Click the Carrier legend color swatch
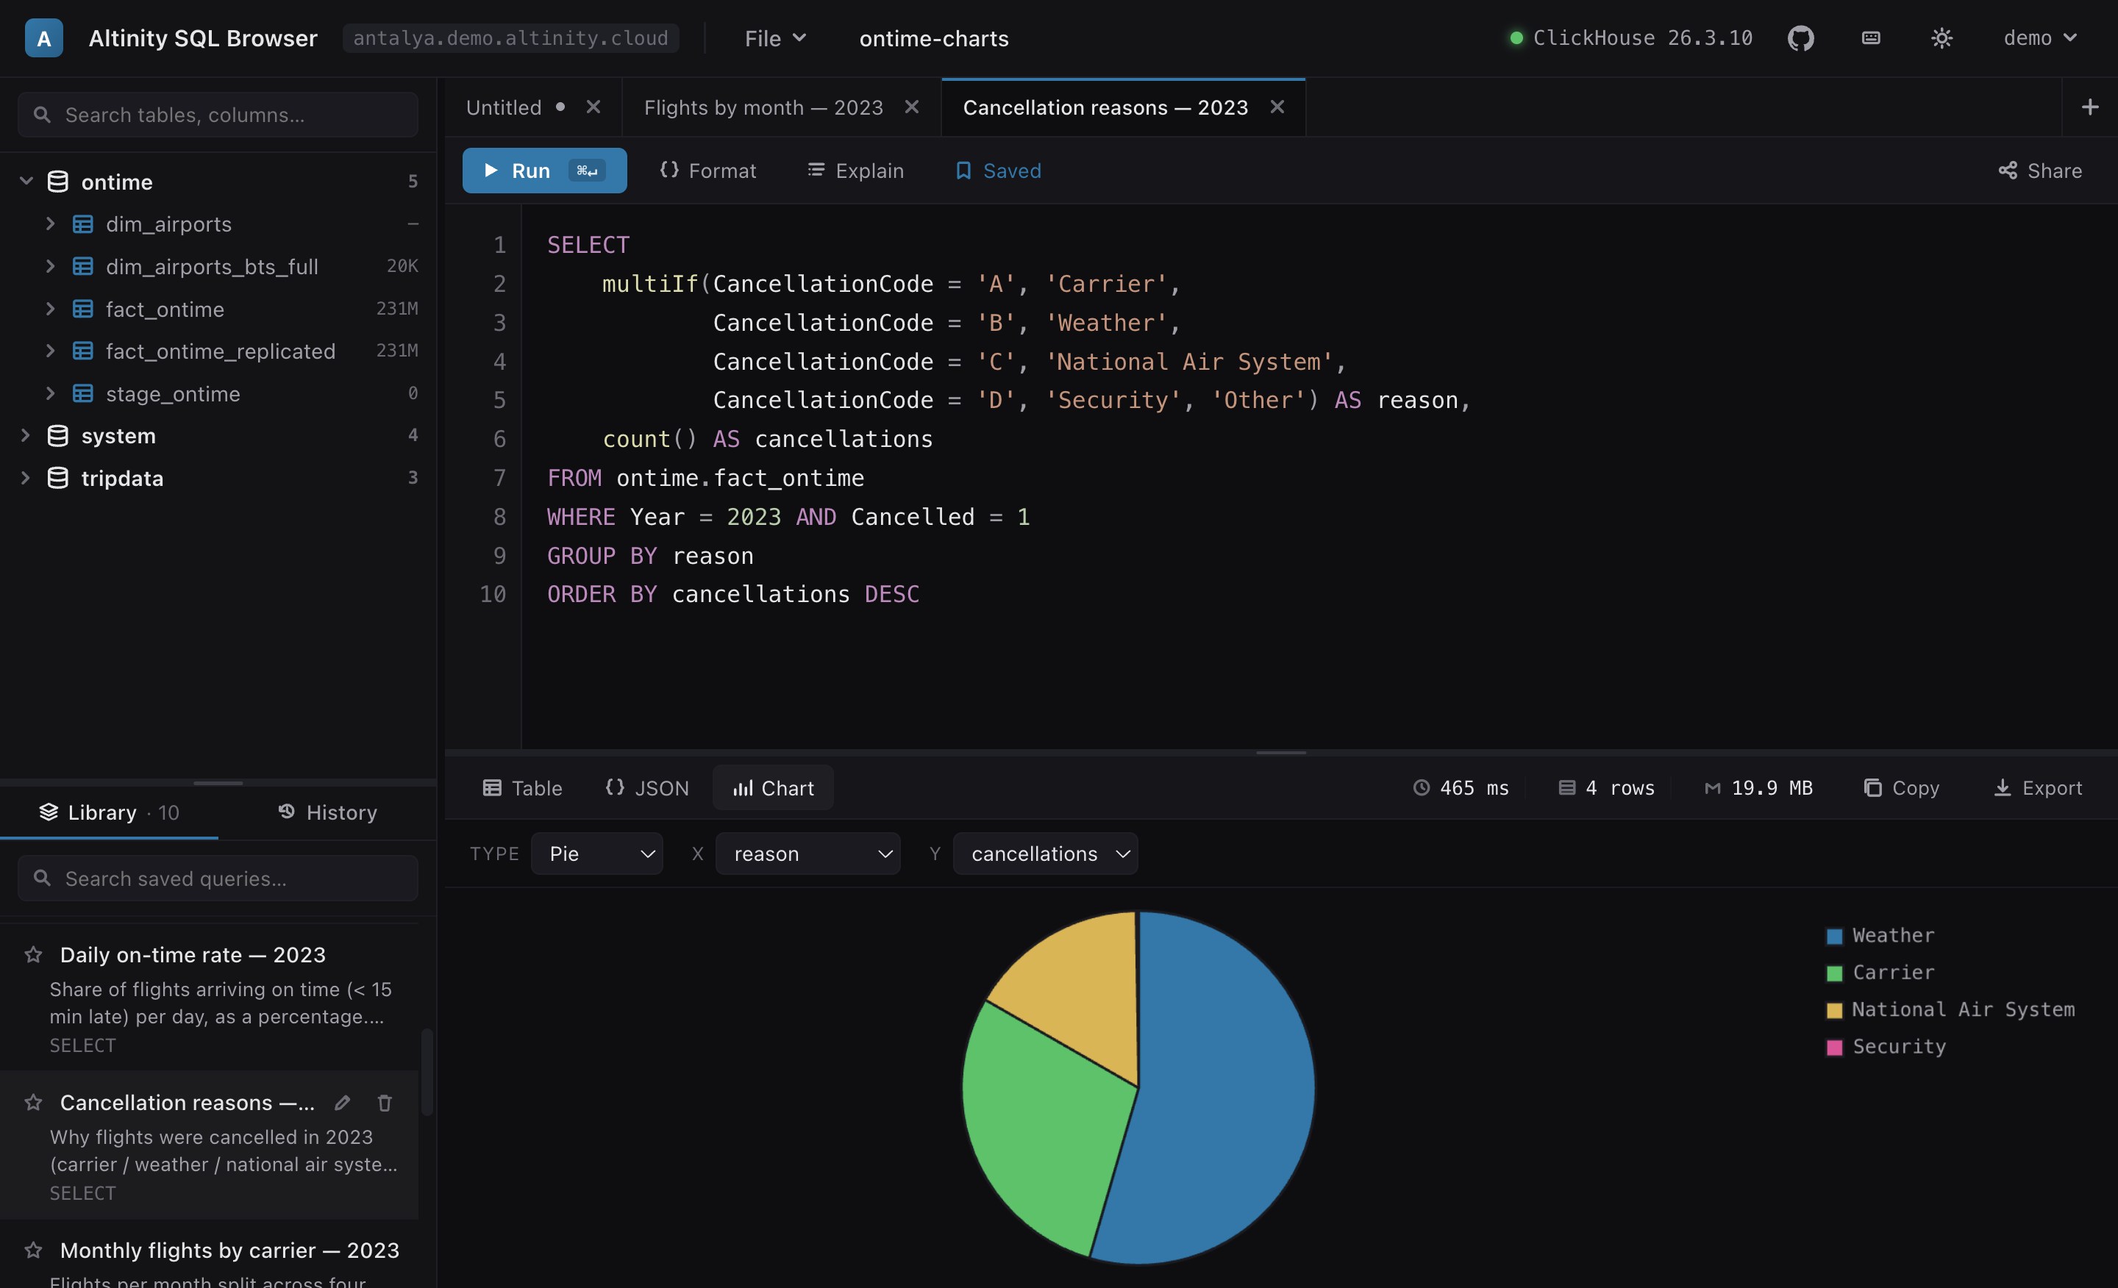This screenshot has height=1288, width=2118. pyautogui.click(x=1834, y=973)
